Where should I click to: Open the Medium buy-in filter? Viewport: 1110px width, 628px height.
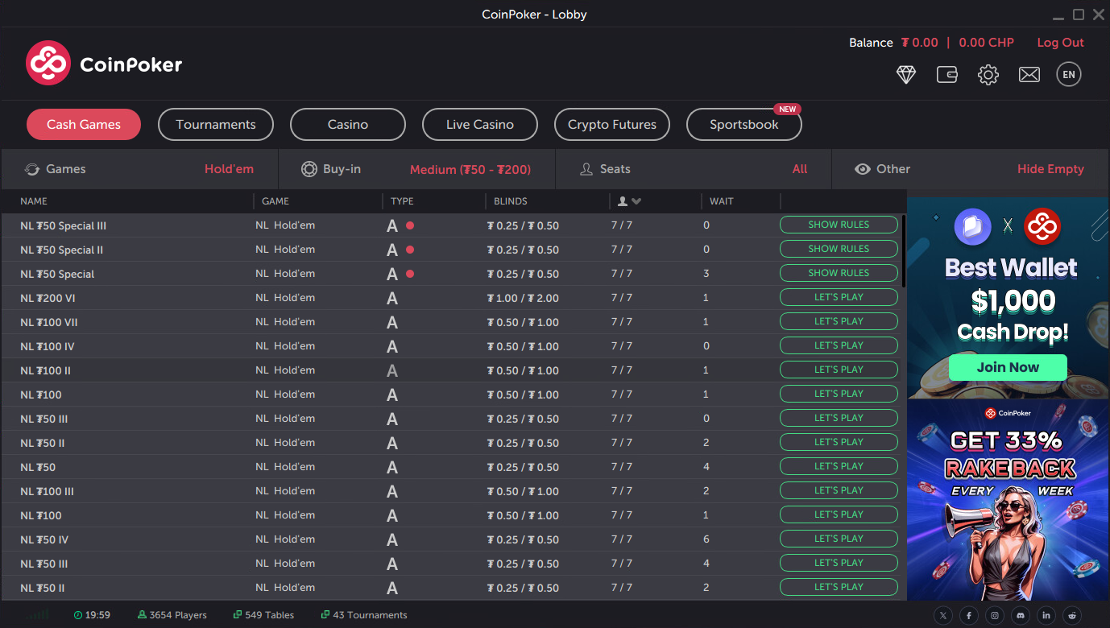[470, 170]
